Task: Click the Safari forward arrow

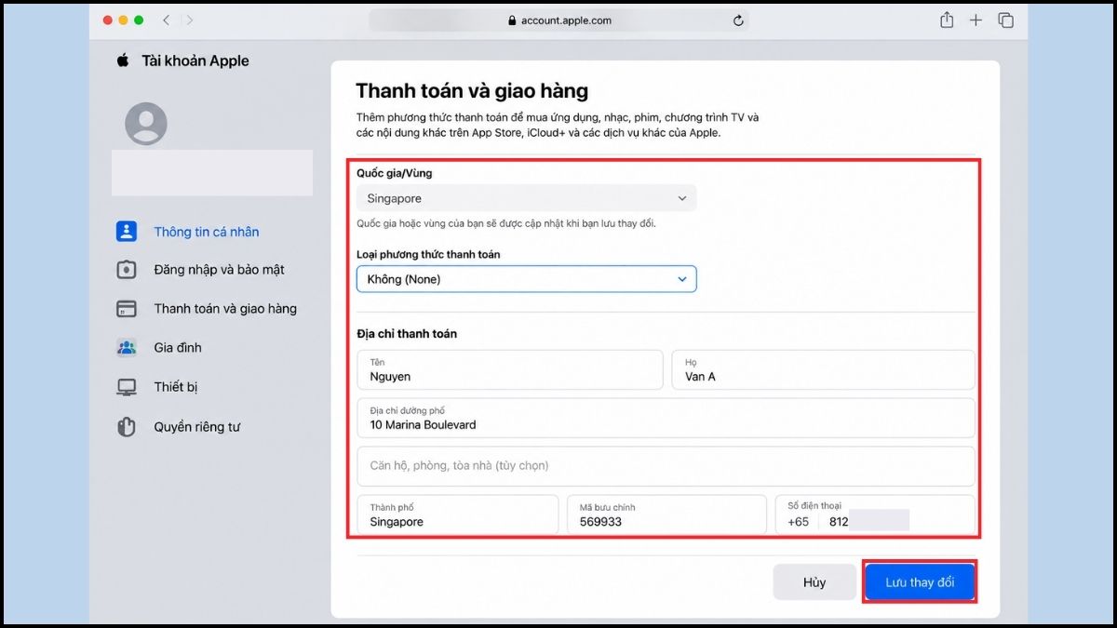Action: [190, 20]
